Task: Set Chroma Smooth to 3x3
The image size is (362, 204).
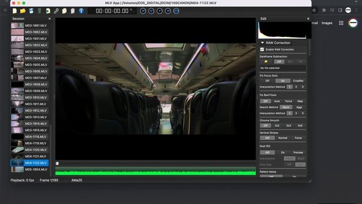Action: point(288,125)
